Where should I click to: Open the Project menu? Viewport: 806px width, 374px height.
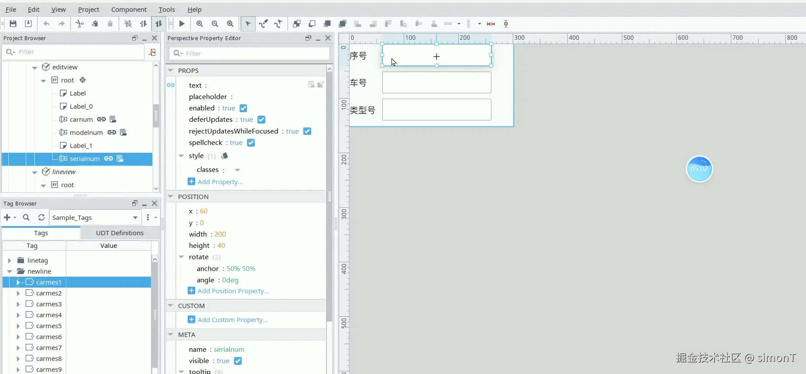[89, 9]
